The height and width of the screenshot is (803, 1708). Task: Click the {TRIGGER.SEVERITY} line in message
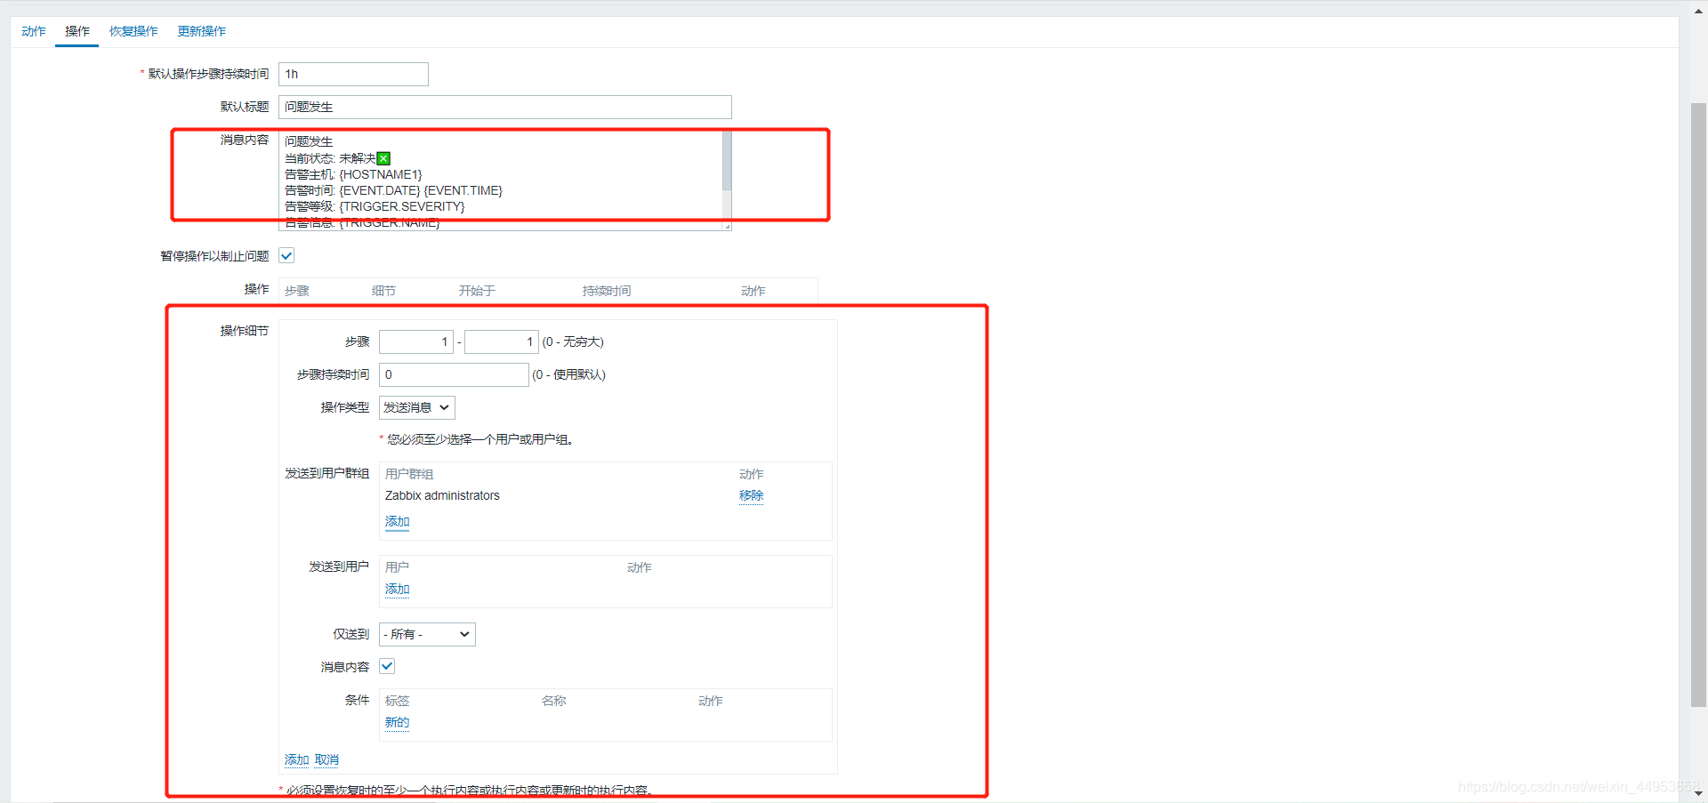point(375,206)
